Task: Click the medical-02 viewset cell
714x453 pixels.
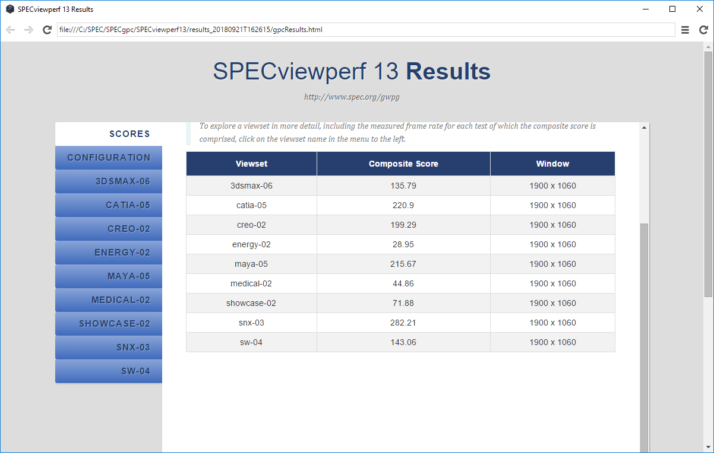Action: pyautogui.click(x=251, y=283)
